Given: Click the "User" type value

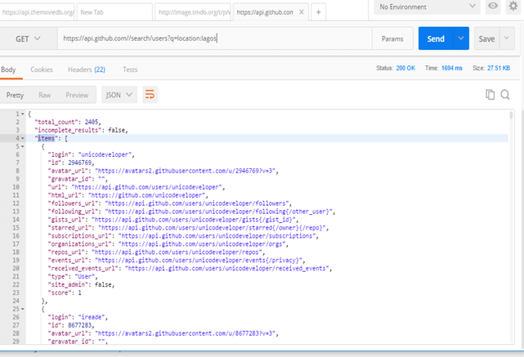Looking at the screenshot, I should tap(85, 276).
